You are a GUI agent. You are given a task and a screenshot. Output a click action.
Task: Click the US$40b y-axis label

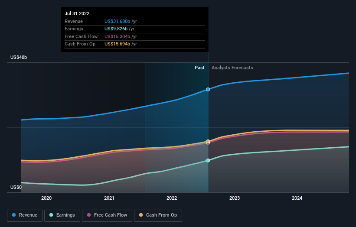[19, 57]
